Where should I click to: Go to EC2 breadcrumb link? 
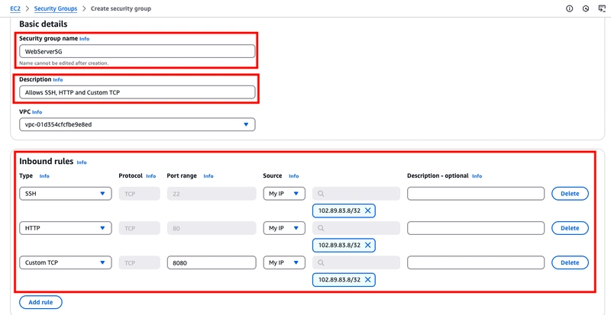tap(15, 8)
